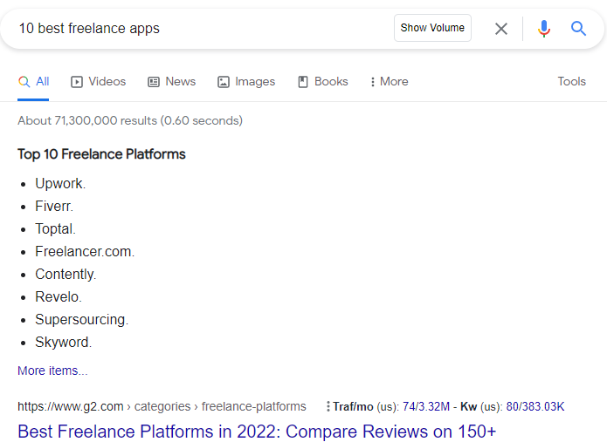Click the Skyword list item
Image resolution: width=607 pixels, height=442 pixels.
tap(64, 343)
